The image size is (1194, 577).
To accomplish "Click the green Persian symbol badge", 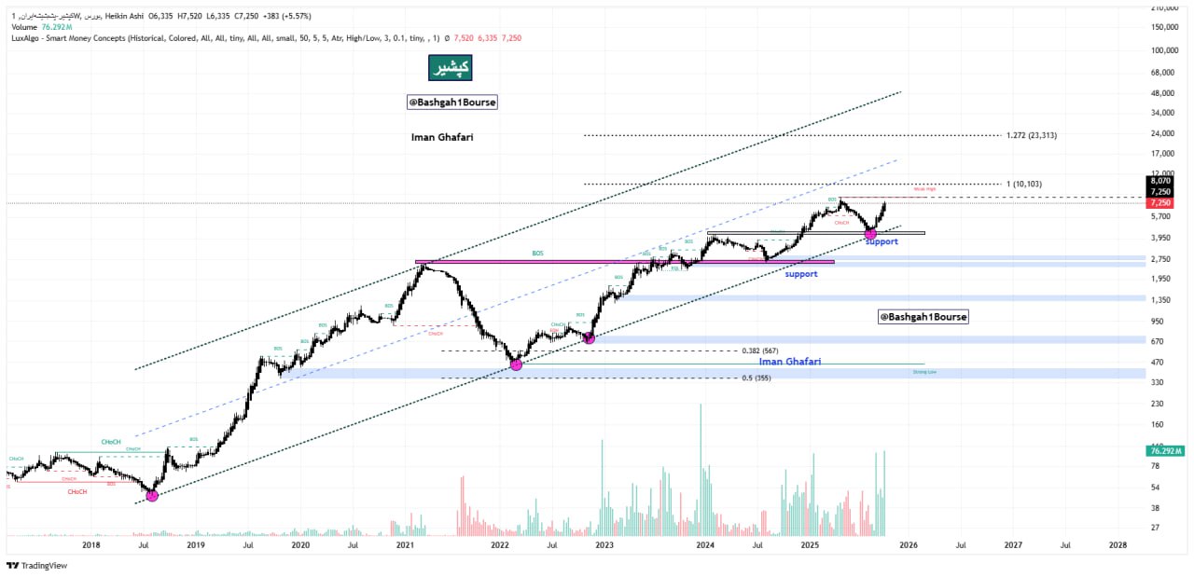I will pyautogui.click(x=450, y=68).
